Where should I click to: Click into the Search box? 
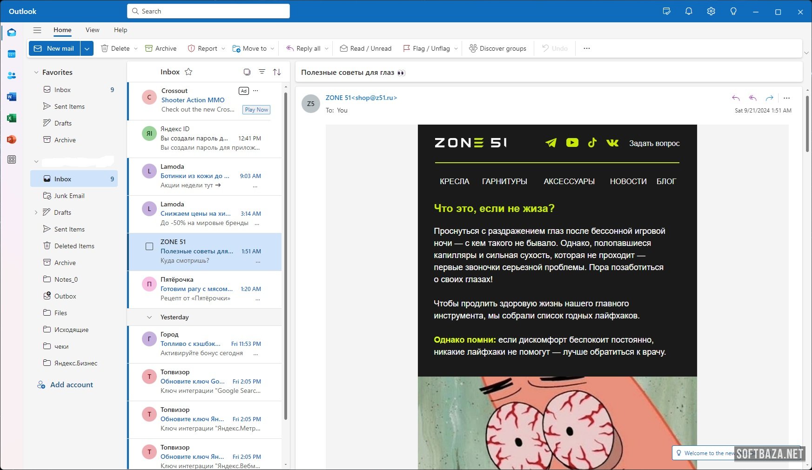pyautogui.click(x=208, y=11)
